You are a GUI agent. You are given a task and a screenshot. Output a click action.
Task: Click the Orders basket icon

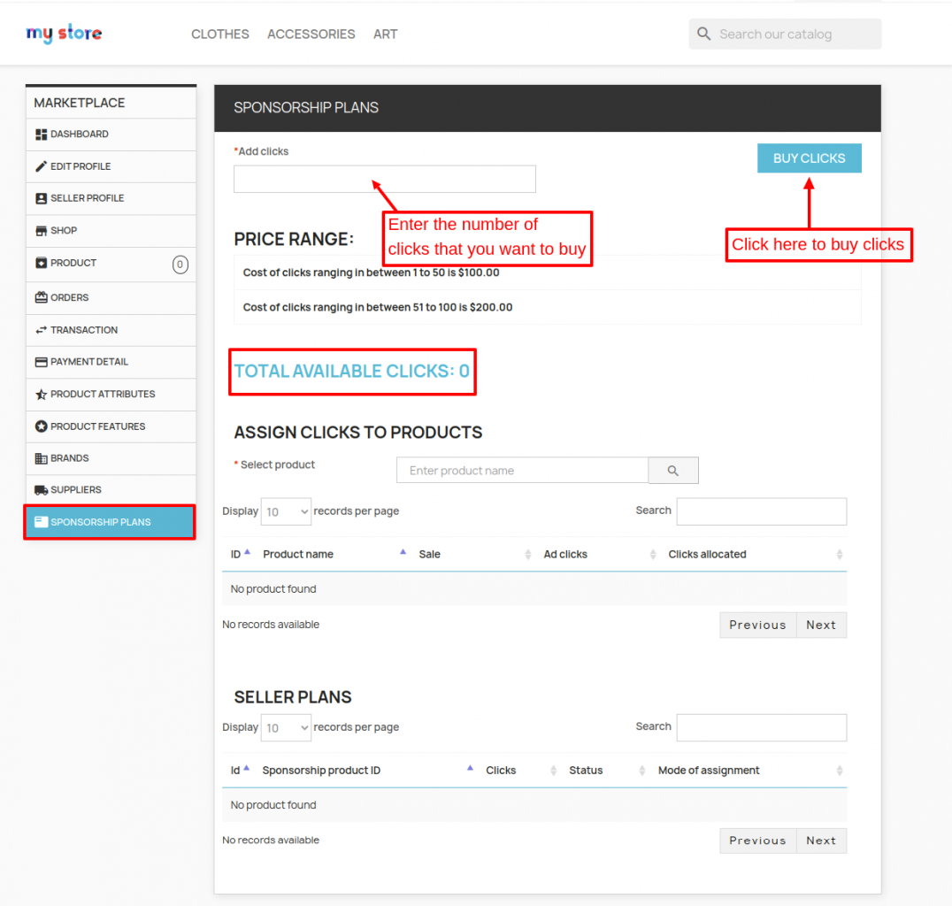[x=41, y=297]
